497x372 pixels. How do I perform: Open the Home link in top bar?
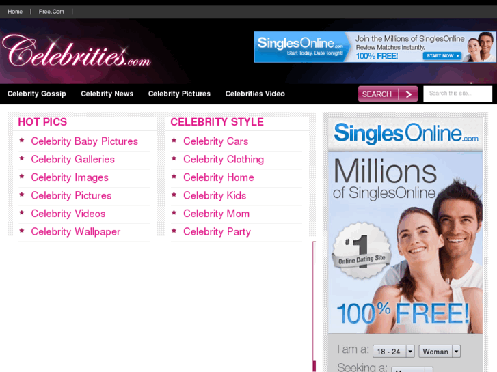coord(15,12)
